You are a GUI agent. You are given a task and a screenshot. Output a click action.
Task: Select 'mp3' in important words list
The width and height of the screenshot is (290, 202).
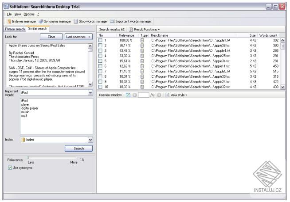[x=24, y=116]
